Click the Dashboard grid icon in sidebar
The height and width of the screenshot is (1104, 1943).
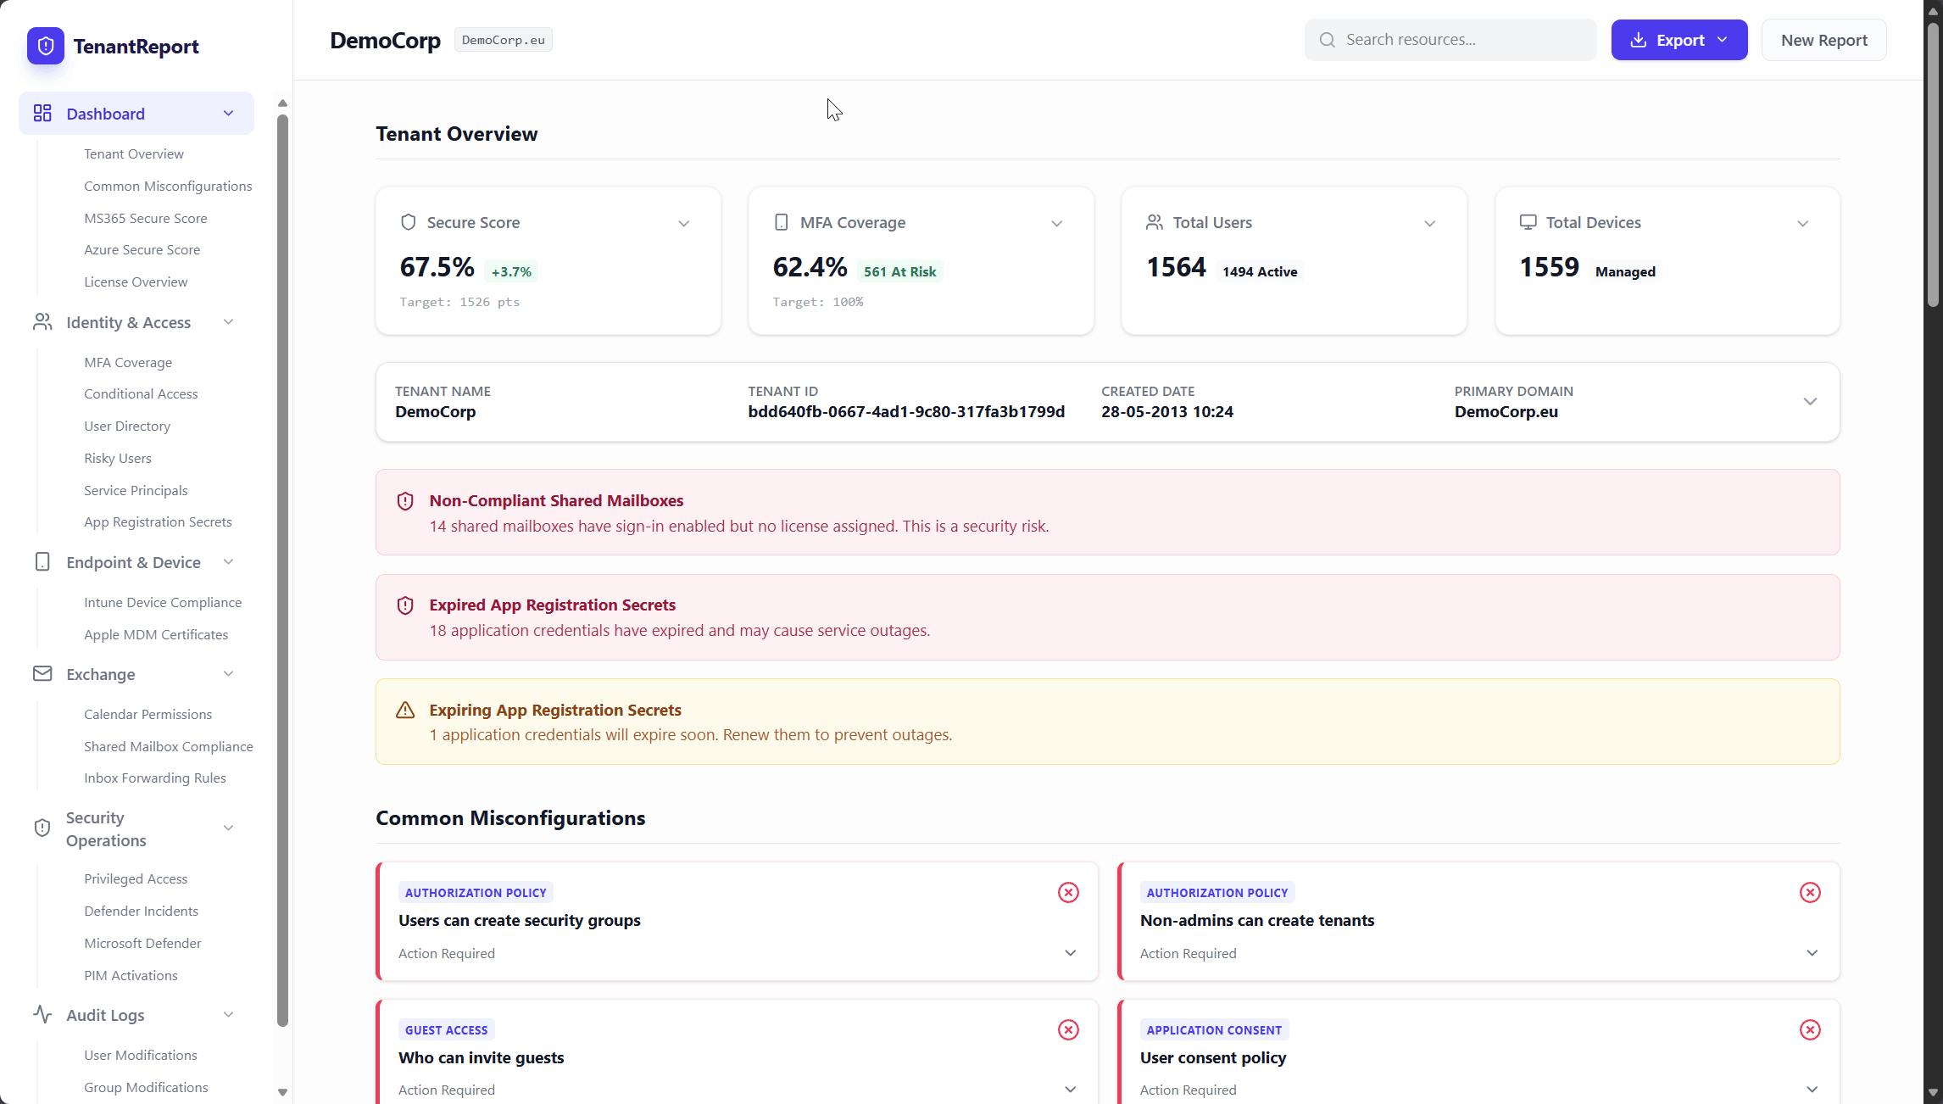(x=42, y=114)
